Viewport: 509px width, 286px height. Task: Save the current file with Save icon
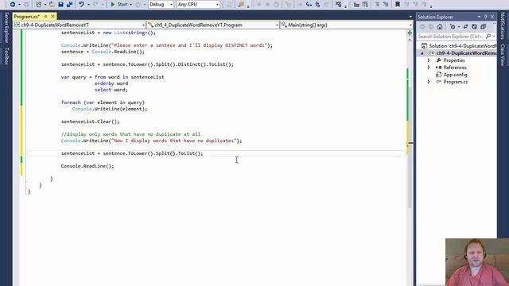pyautogui.click(x=60, y=5)
